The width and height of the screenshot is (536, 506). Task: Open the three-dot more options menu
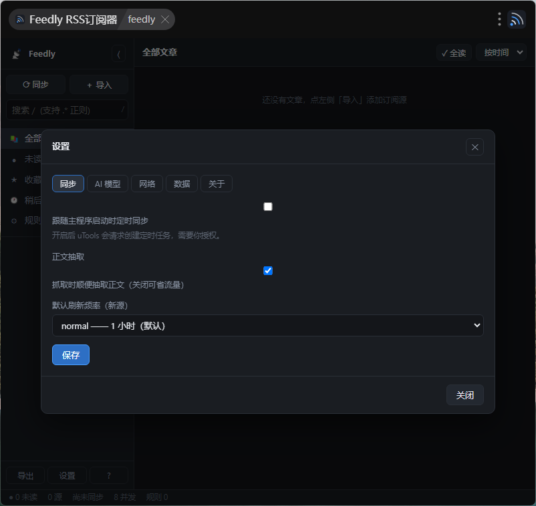click(x=499, y=19)
